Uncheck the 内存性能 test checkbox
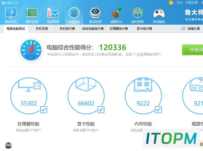This screenshot has height=151, width=203. 158,110
